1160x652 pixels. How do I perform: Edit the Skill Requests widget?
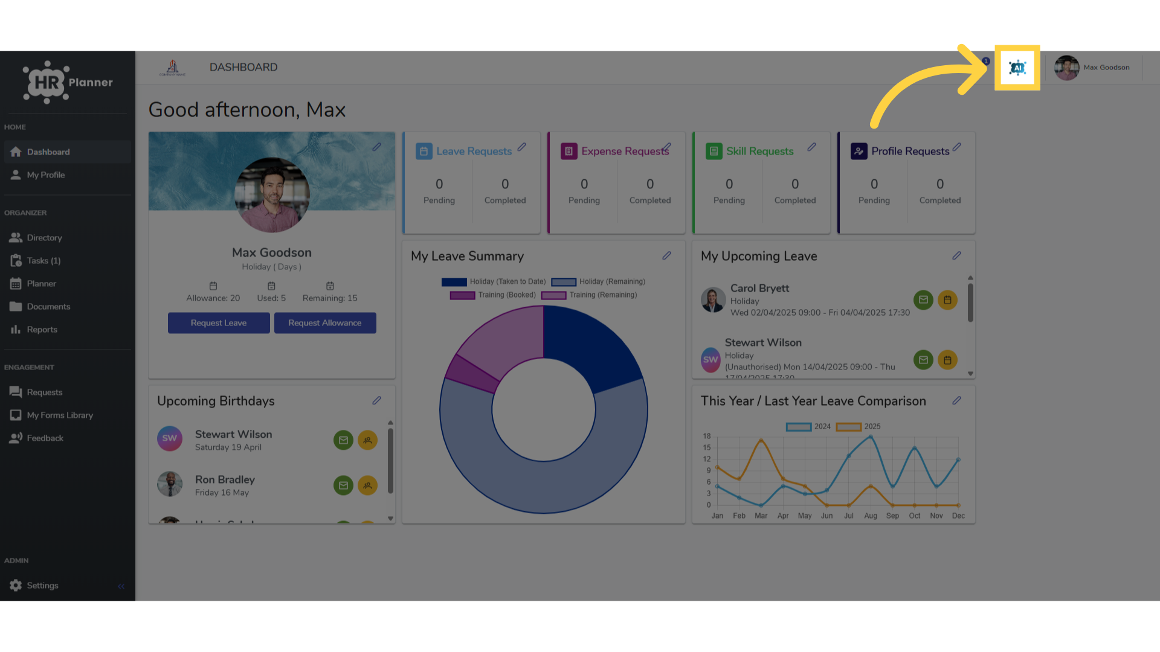811,147
